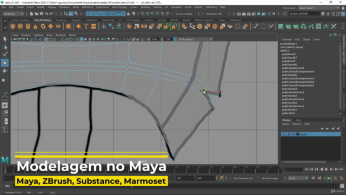
Task: Open the No Anim Layer dropdown
Action: (271, 178)
